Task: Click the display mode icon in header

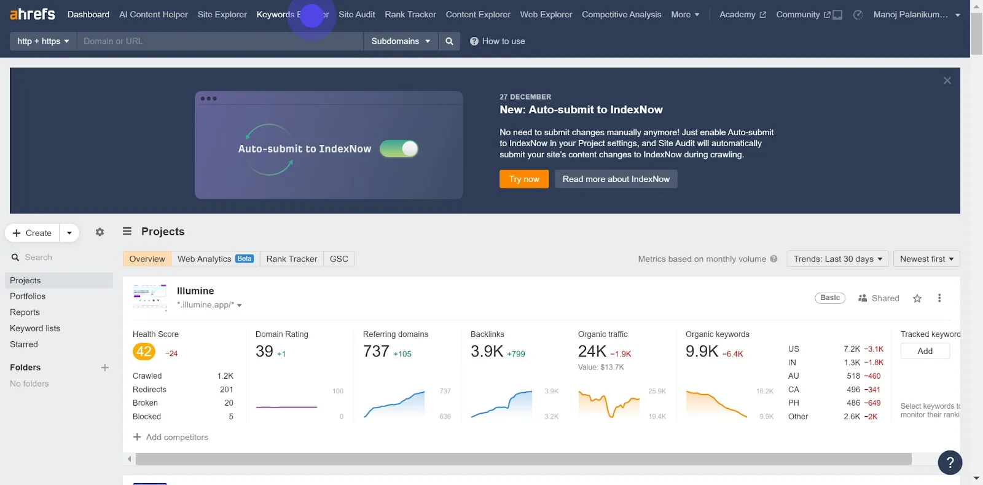Action: [837, 15]
